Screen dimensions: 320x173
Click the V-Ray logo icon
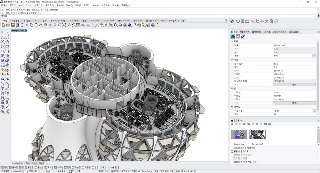click(x=232, y=21)
